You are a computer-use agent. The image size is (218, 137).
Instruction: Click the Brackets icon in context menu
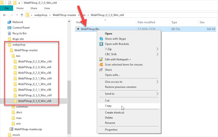point(101,44)
